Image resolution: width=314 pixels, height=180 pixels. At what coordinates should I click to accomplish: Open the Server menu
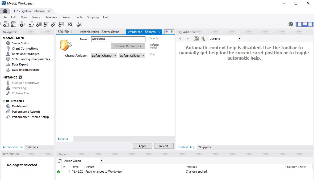coord(66,17)
